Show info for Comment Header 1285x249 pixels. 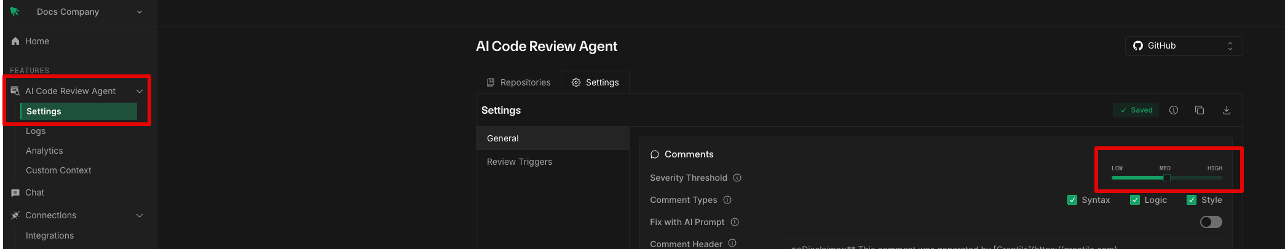(x=732, y=243)
